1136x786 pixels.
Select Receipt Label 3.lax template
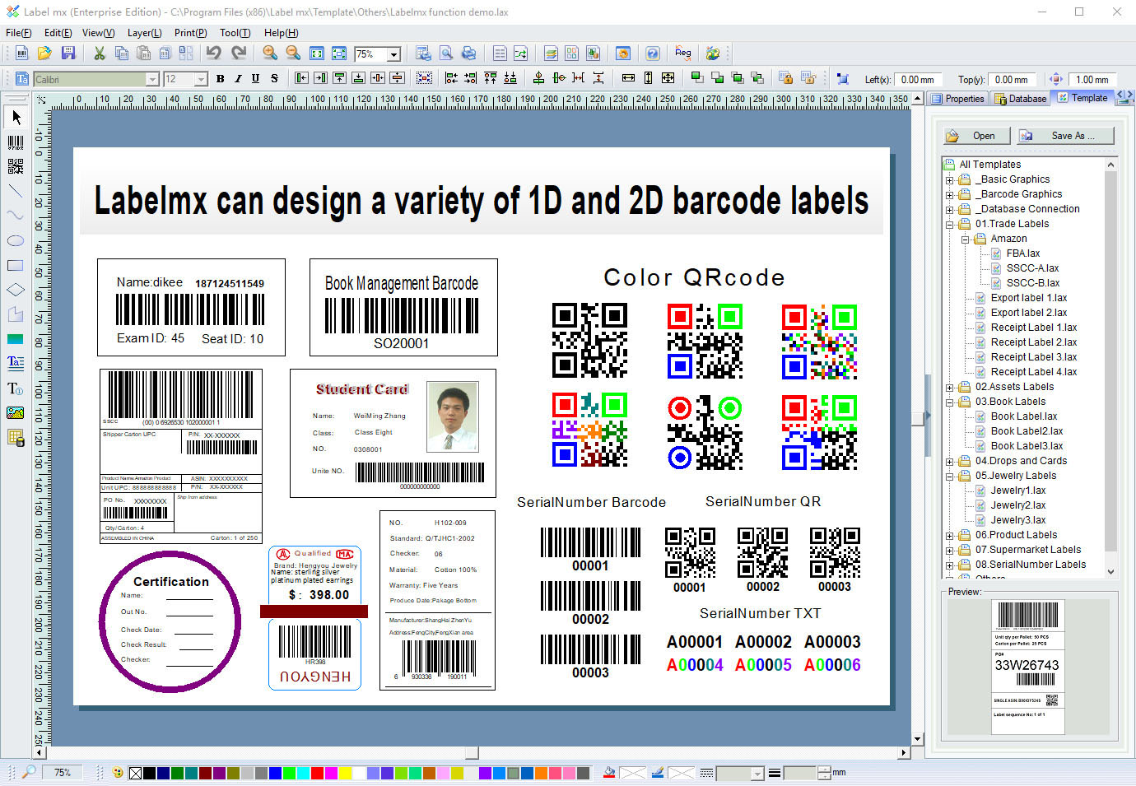(x=1034, y=357)
